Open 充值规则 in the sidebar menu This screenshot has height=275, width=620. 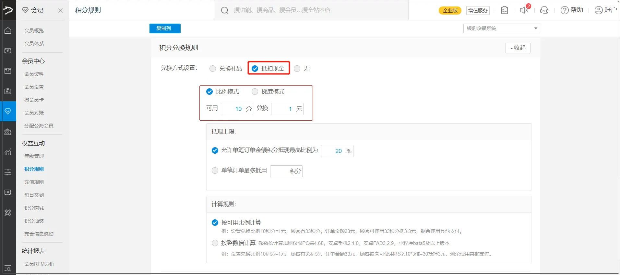34,182
